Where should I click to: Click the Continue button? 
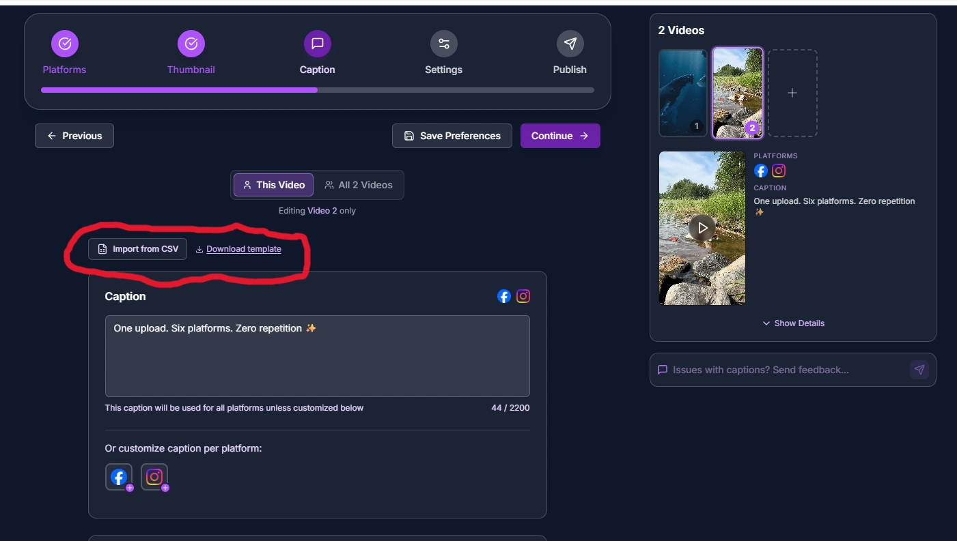click(560, 136)
